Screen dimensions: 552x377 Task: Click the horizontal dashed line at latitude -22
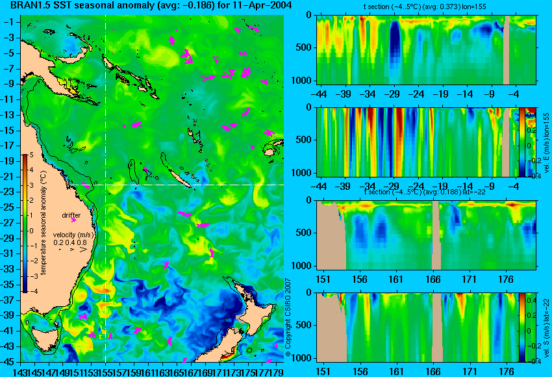(x=176, y=185)
